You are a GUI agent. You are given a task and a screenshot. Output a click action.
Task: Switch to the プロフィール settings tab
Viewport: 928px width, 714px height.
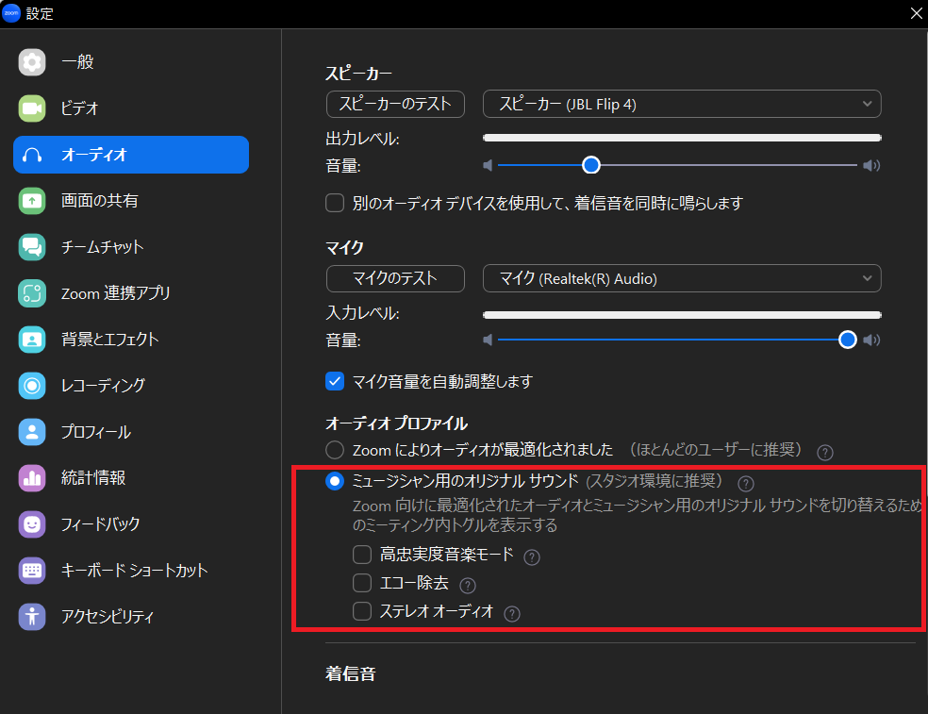coord(95,432)
